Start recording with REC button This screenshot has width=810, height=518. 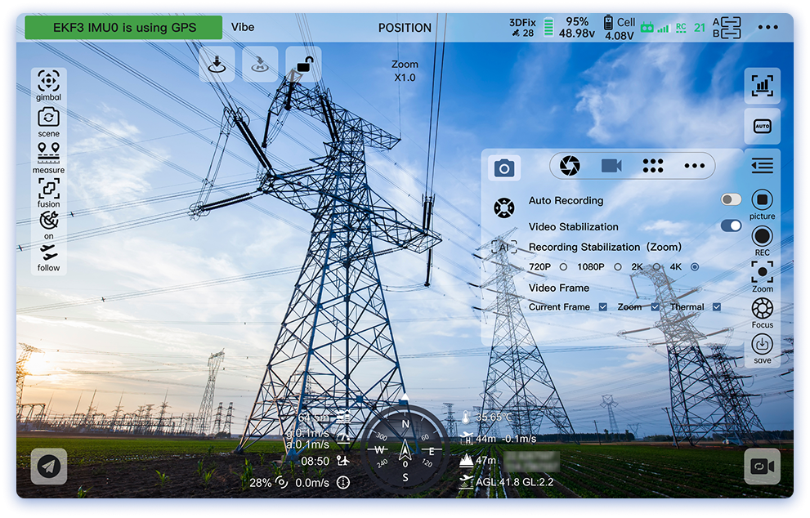pyautogui.click(x=762, y=236)
